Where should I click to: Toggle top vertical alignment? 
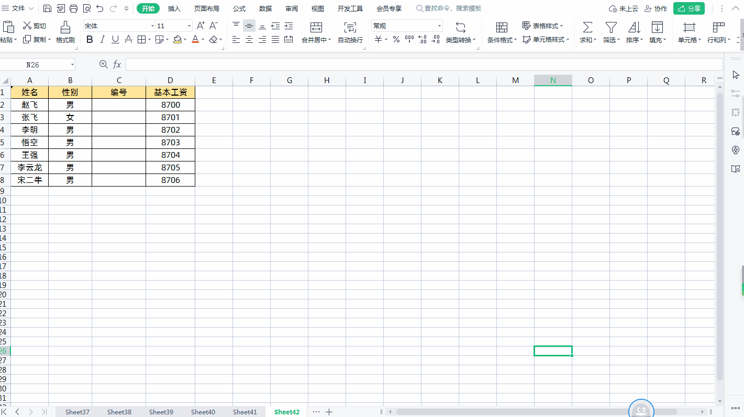click(236, 26)
